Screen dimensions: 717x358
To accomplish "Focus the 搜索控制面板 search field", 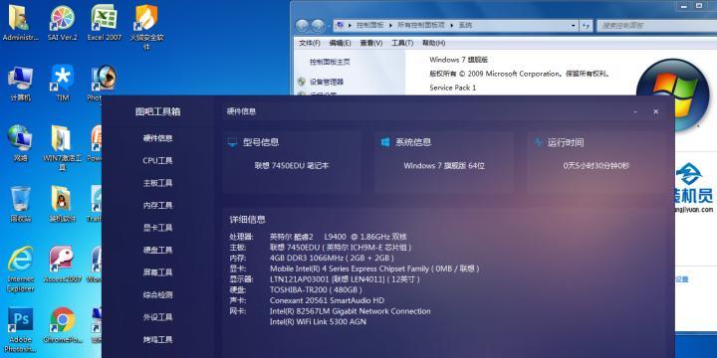I will coord(656,26).
